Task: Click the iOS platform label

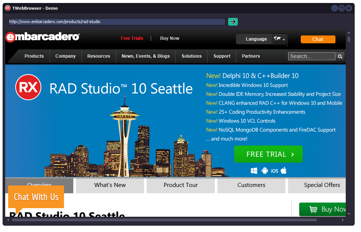Action: (x=274, y=171)
